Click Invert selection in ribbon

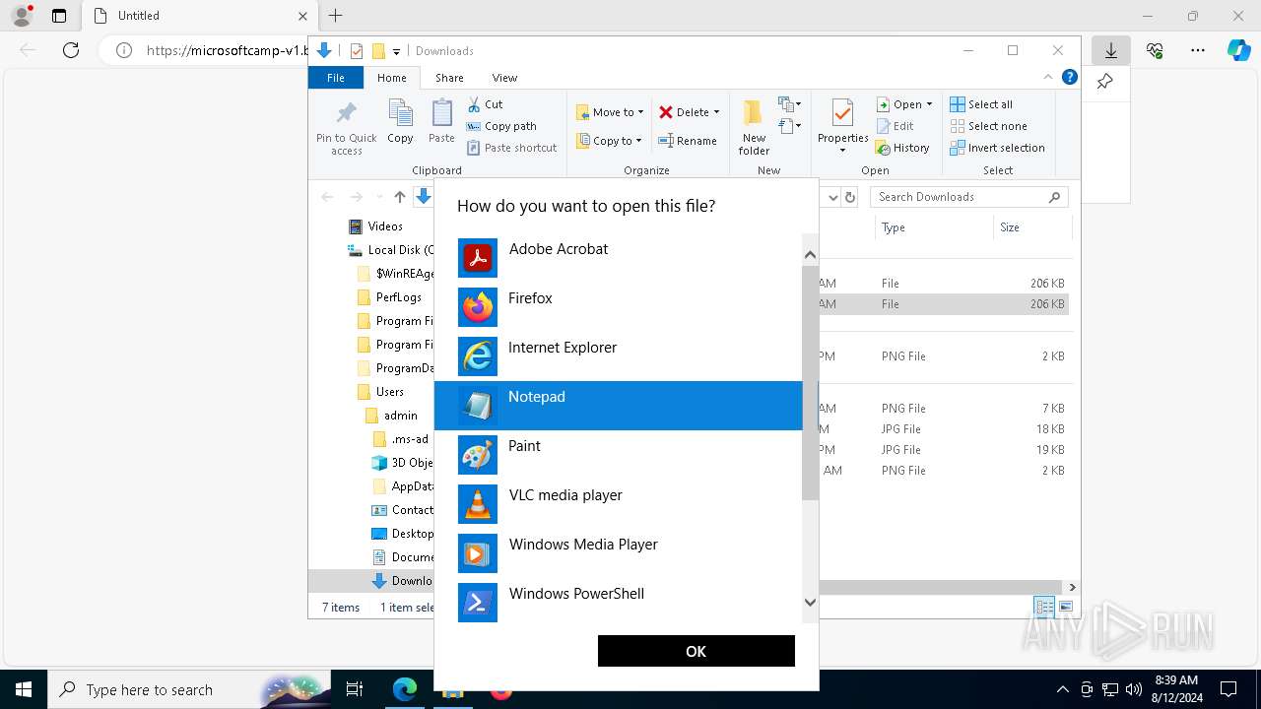[997, 148]
